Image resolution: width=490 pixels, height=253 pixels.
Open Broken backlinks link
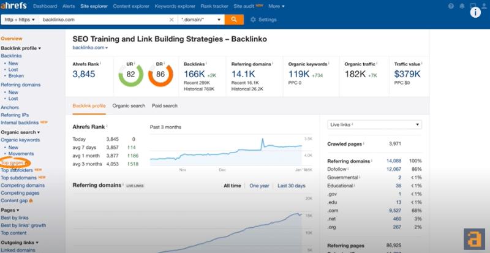point(16,76)
